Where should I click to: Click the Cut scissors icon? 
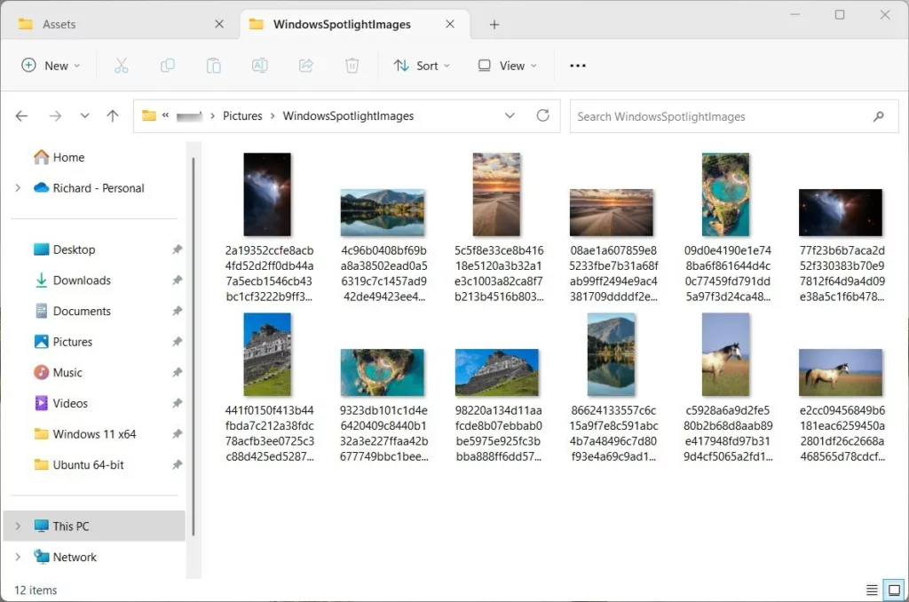click(x=122, y=66)
